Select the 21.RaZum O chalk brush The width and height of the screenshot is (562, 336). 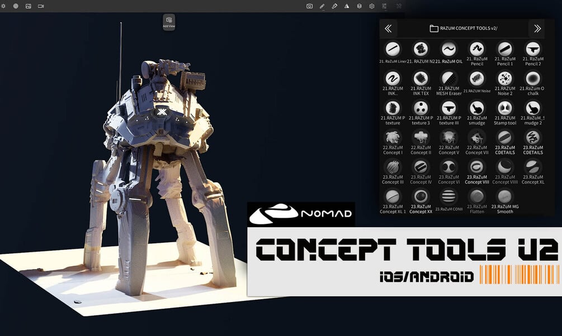click(x=533, y=84)
